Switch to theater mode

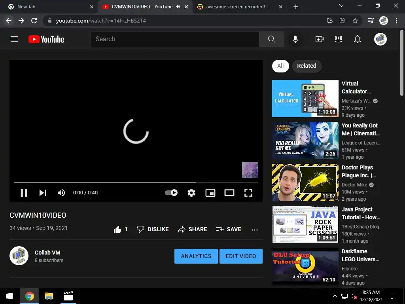(x=229, y=193)
